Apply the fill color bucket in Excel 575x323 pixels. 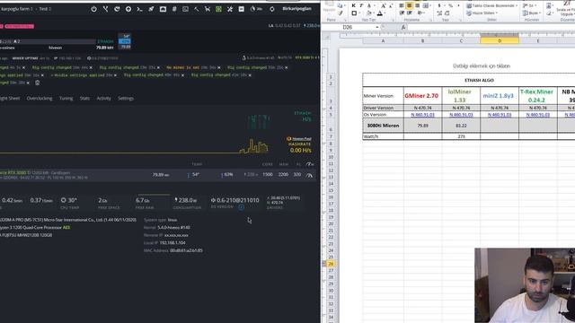point(368,13)
